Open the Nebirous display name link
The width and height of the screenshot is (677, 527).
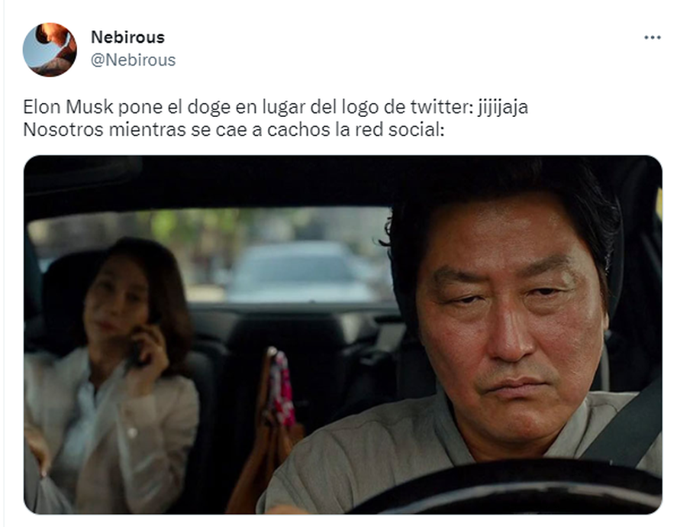(x=127, y=37)
